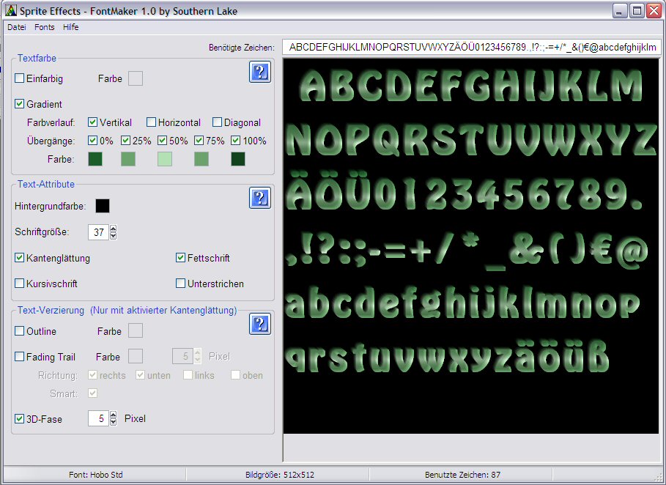The height and width of the screenshot is (485, 666).
Task: Click the Benötigte Zeichen text field
Action: [472, 47]
